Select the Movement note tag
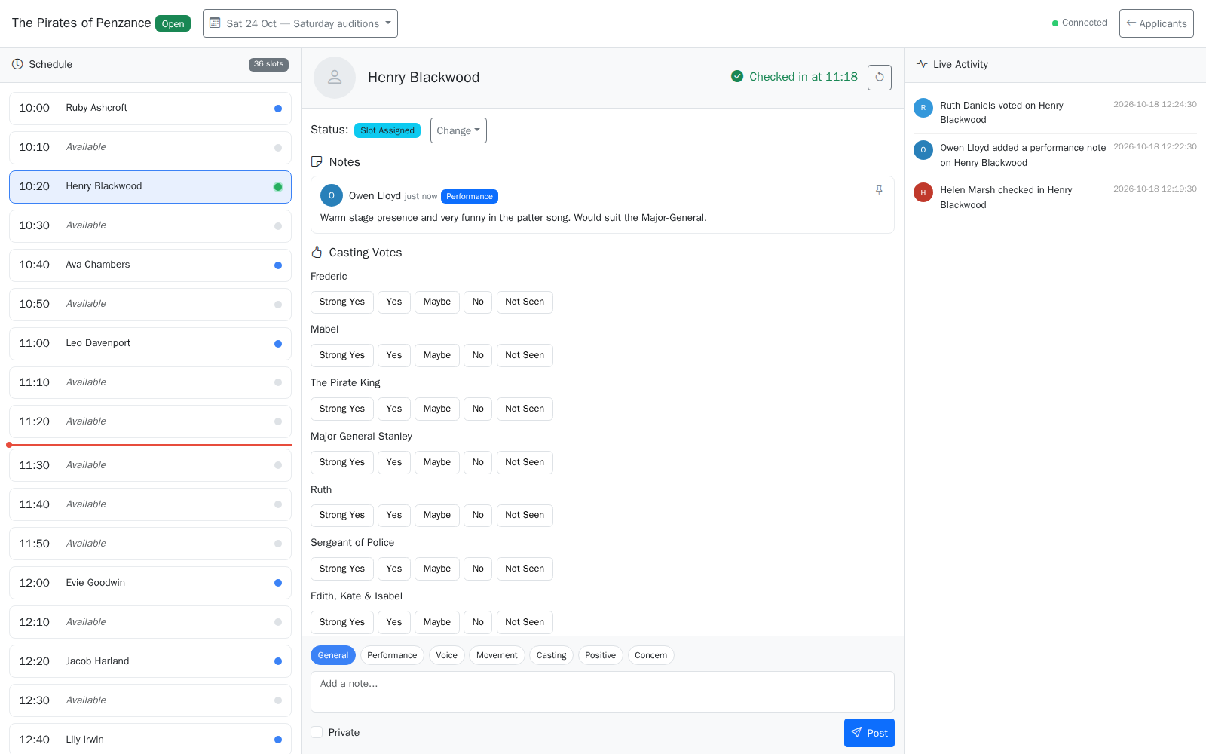The height and width of the screenshot is (754, 1206). point(497,655)
